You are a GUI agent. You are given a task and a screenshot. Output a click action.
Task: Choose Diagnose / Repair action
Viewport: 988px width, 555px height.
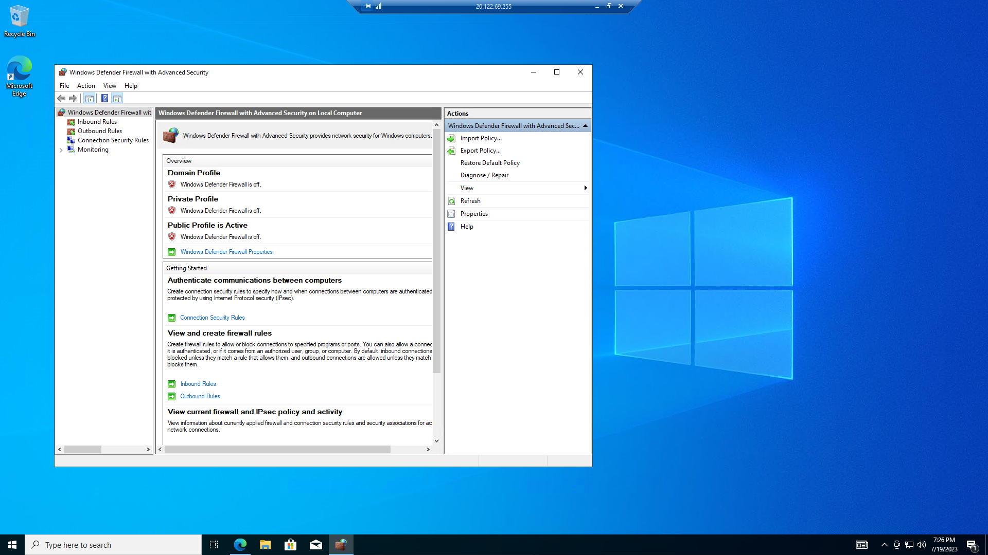tap(484, 175)
